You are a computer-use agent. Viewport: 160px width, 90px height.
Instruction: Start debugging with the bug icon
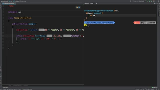coord(149,1)
